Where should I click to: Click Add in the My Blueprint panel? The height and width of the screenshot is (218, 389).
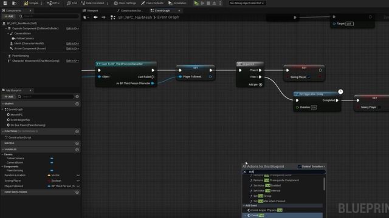click(x=9, y=96)
